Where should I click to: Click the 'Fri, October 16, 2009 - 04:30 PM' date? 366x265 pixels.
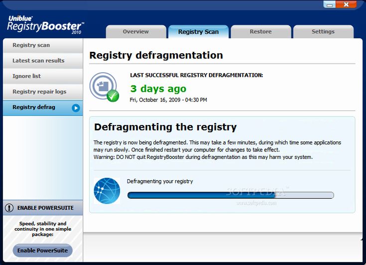click(x=168, y=100)
